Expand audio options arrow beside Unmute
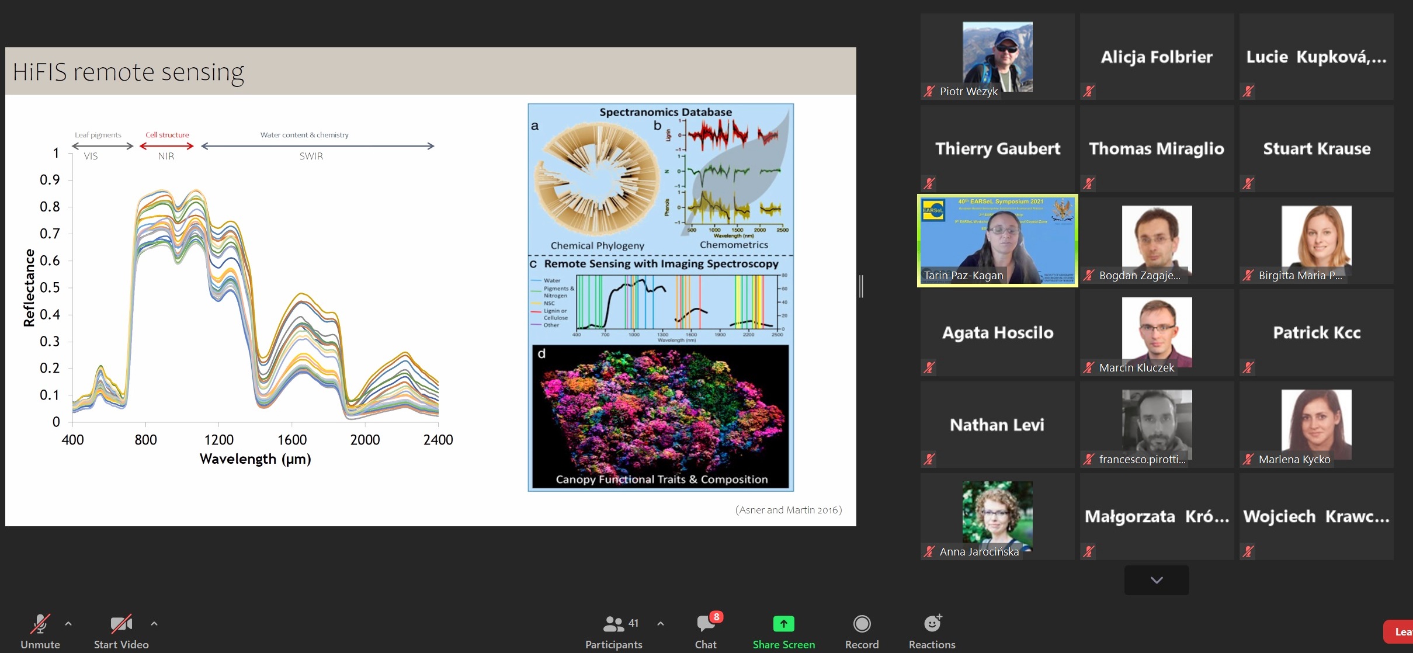Viewport: 1413px width, 653px height. [x=68, y=624]
